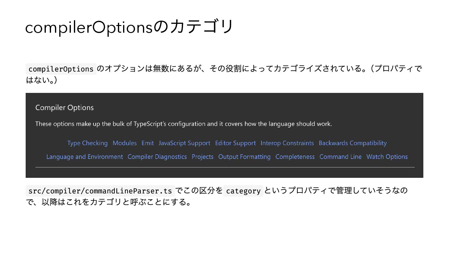Viewport: 449px width, 253px height.
Task: Click the src/compiler/commandLineParser.ts code text
Action: pyautogui.click(x=100, y=191)
